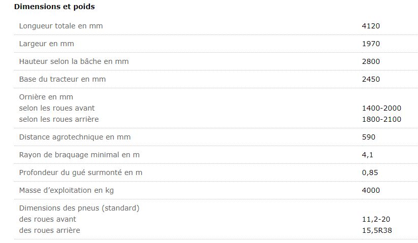The width and height of the screenshot is (418, 243).
Task: Select "Hauteur selon la bâche en mm"
Action: (x=74, y=61)
